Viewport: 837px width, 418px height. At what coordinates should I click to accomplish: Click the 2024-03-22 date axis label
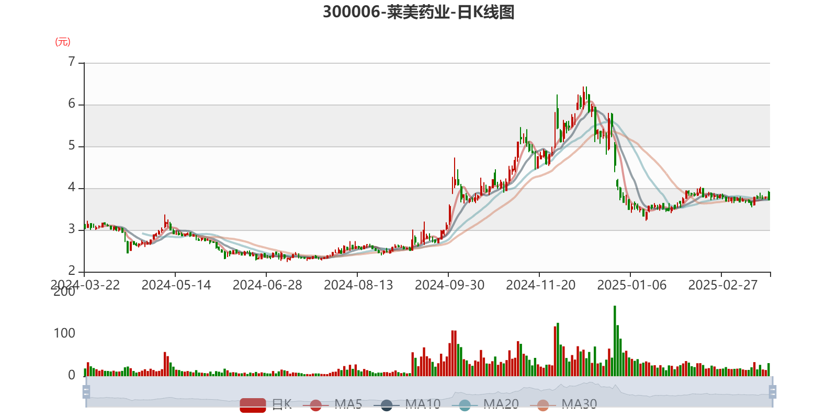click(x=85, y=285)
